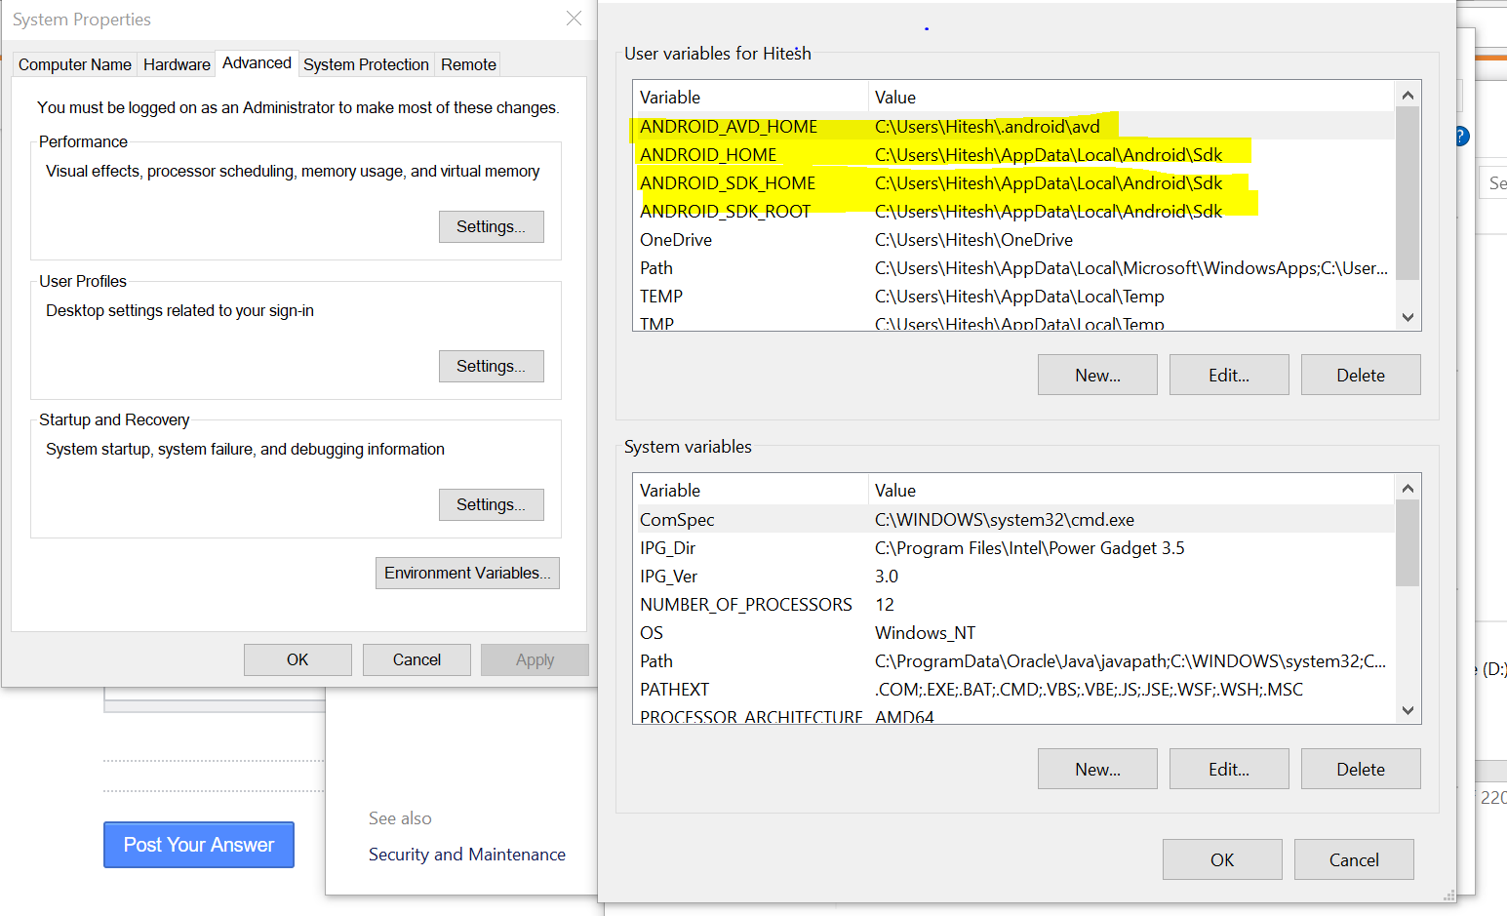The image size is (1507, 916).
Task: Open Performance Settings button
Action: point(491,226)
